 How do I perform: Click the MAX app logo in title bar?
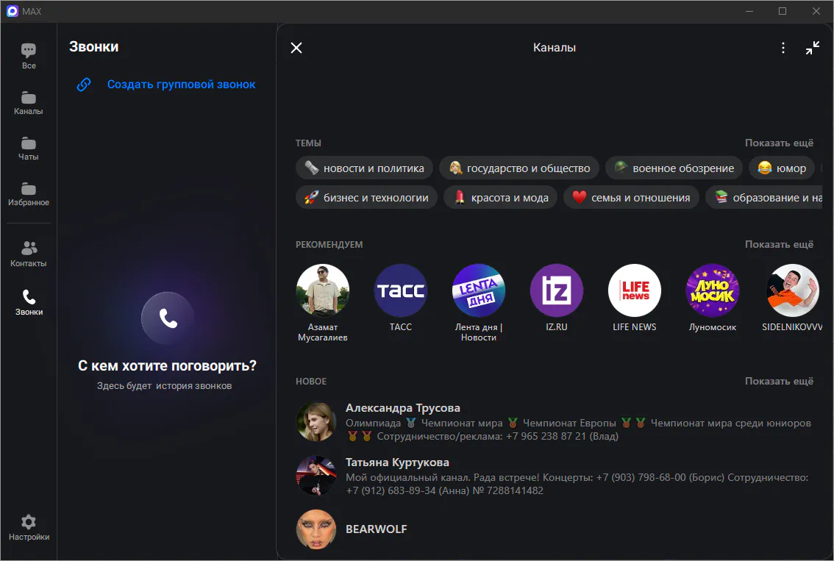coord(13,11)
